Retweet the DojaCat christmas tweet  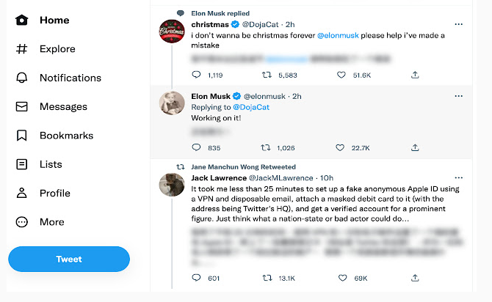pos(267,75)
